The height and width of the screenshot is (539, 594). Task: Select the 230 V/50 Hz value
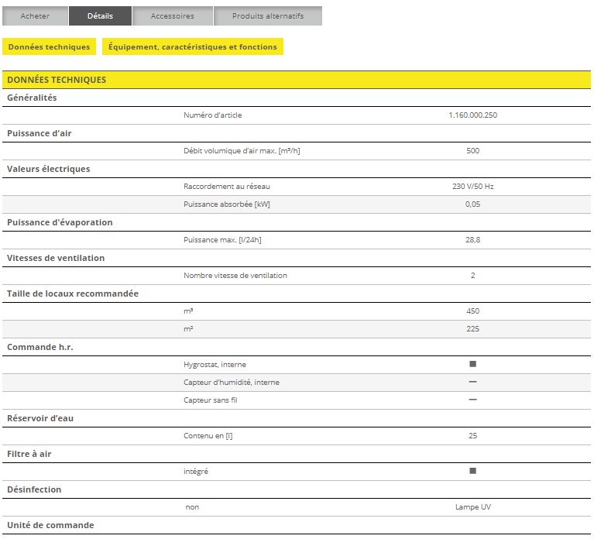tap(472, 187)
